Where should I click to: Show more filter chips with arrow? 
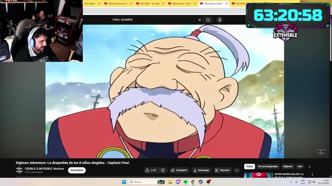click(309, 167)
